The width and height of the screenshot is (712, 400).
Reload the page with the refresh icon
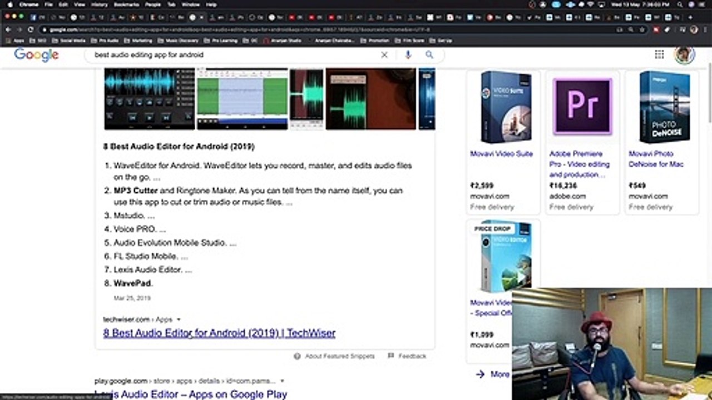[31, 29]
